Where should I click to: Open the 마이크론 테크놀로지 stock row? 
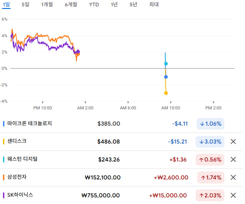(x=30, y=124)
